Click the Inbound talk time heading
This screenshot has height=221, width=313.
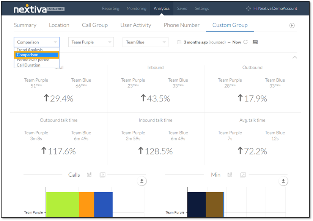click(x=156, y=120)
